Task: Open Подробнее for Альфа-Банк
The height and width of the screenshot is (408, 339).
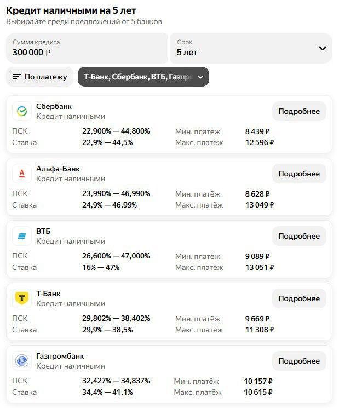Action: 299,174
